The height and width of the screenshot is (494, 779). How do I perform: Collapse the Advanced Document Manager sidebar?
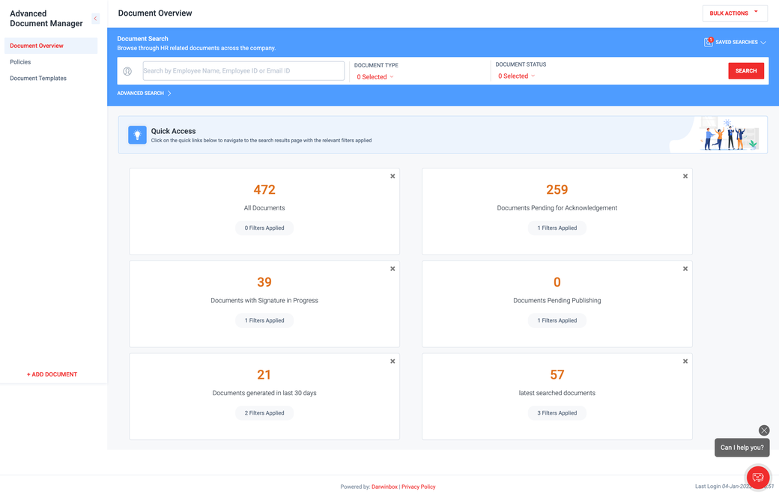95,18
